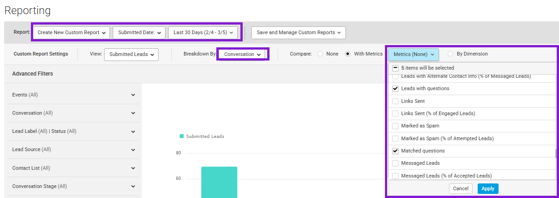Expand the Lead Source (All) filter

coord(73,149)
